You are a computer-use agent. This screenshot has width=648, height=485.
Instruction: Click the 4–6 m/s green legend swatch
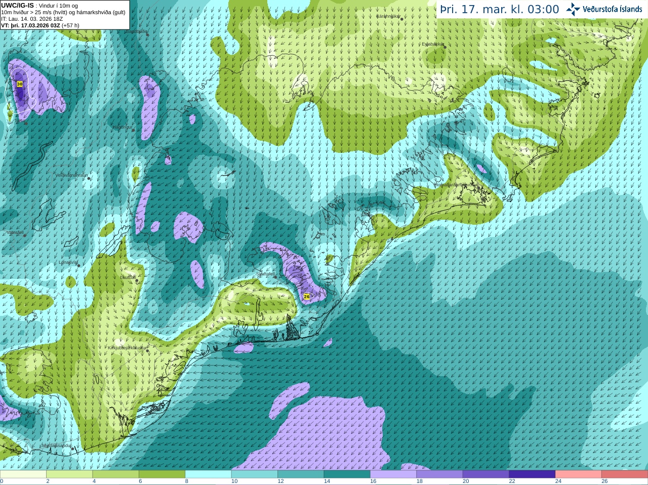tap(116, 474)
